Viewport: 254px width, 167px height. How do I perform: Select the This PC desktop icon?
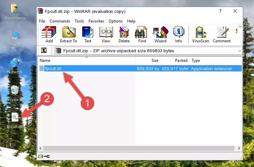(15, 39)
